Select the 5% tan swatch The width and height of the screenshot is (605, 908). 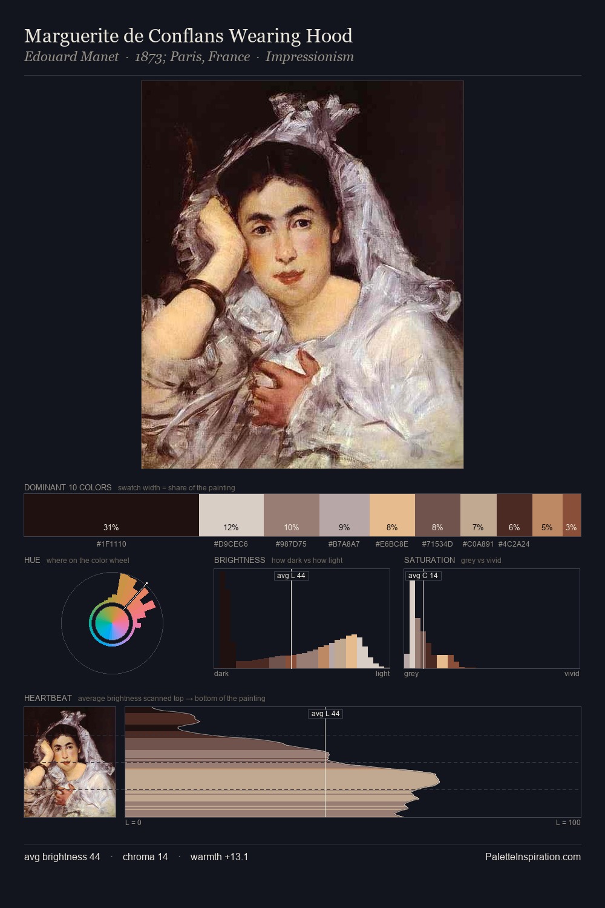548,515
